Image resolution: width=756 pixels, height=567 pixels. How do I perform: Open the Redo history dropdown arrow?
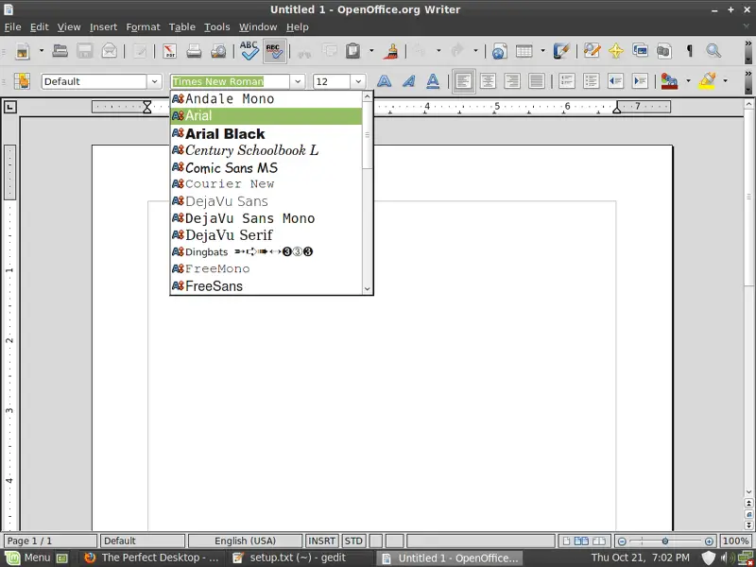click(x=475, y=51)
